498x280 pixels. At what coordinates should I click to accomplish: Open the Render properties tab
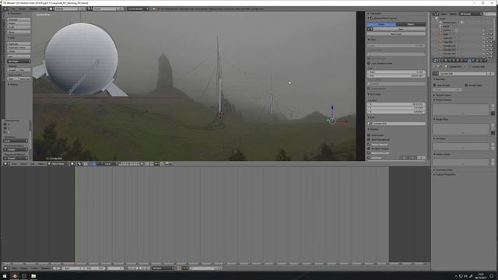click(442, 60)
